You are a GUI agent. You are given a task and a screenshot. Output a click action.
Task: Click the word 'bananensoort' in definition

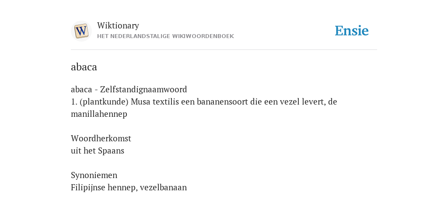coord(222,101)
